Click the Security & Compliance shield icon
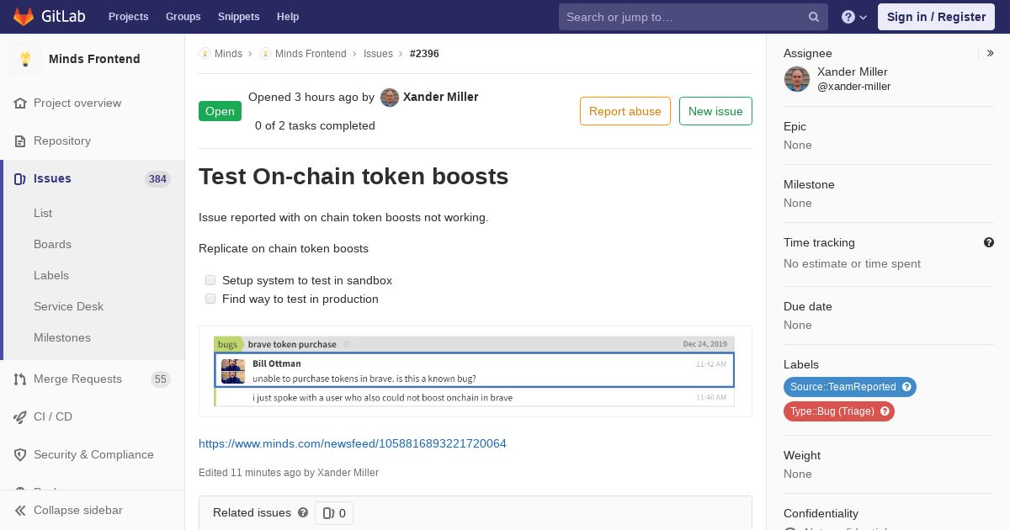 click(20, 455)
